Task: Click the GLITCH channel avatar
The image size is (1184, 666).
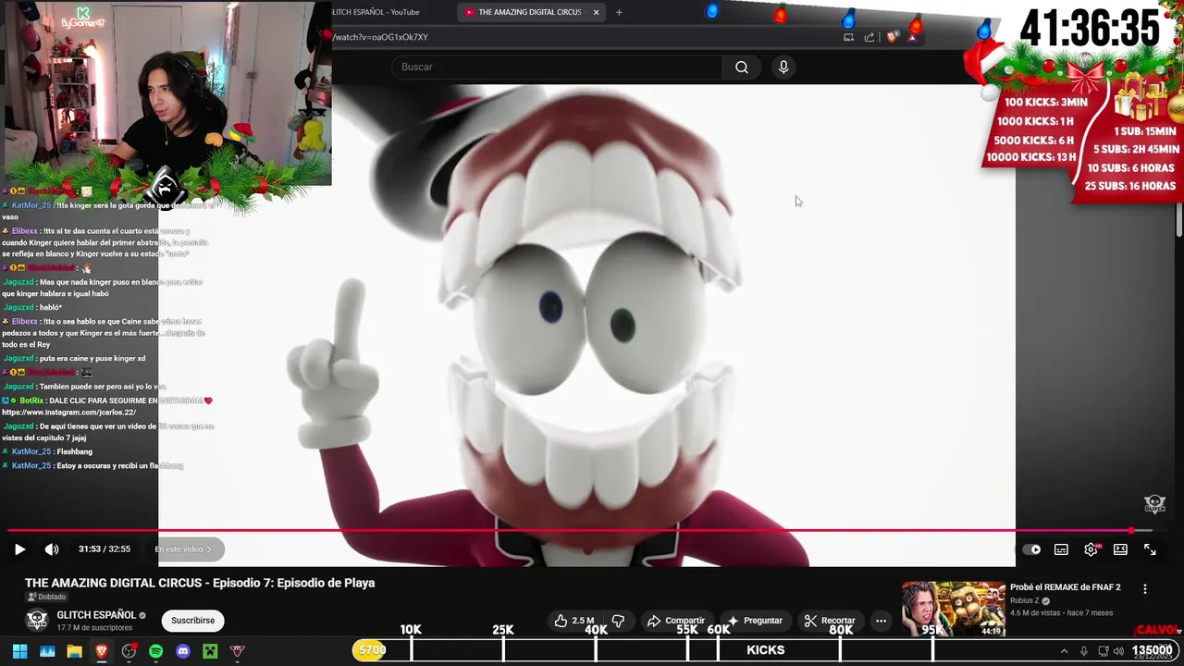Action: pos(37,621)
